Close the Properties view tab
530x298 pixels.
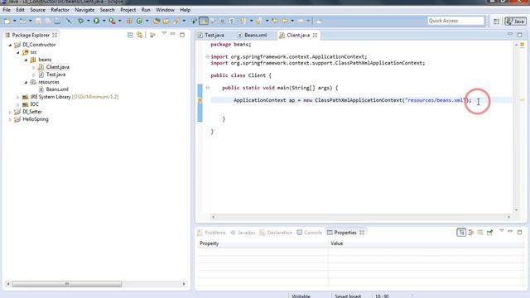(362, 233)
